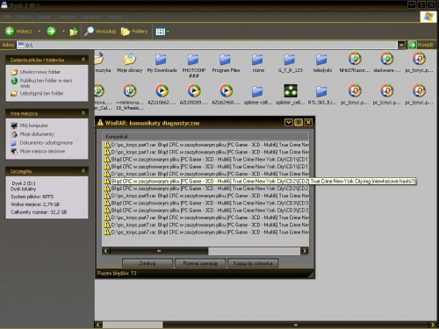Open Wyszukaj search tool
Image resolution: width=439 pixels, height=329 pixels.
pyautogui.click(x=100, y=32)
